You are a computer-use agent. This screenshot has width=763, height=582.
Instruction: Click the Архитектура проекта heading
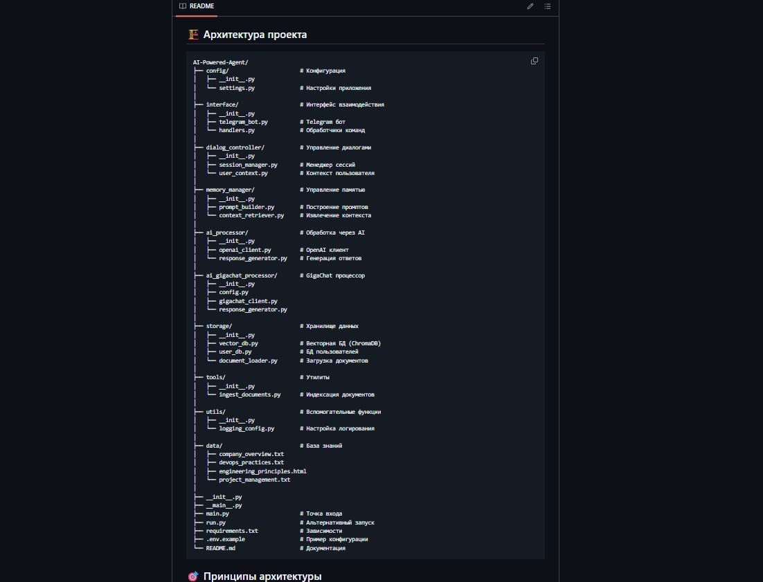[x=255, y=35]
